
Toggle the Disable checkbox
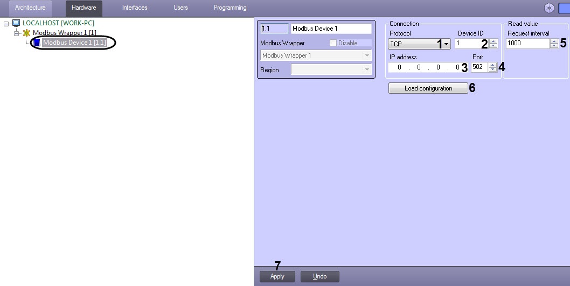333,43
